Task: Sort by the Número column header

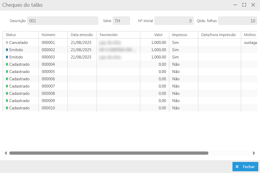Action: point(48,35)
